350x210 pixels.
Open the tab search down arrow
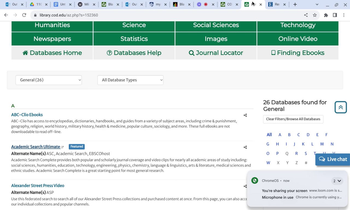(x=317, y=4)
